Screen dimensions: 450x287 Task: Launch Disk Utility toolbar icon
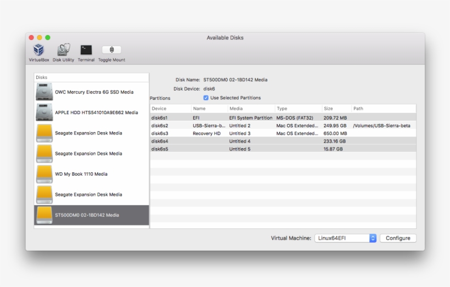click(63, 53)
